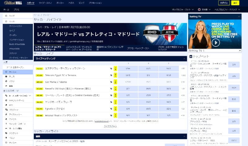This screenshot has height=146, width=248.
Task: Select banner tab エピックオッズ: マンチェスター・シティ
Action: tap(79, 48)
